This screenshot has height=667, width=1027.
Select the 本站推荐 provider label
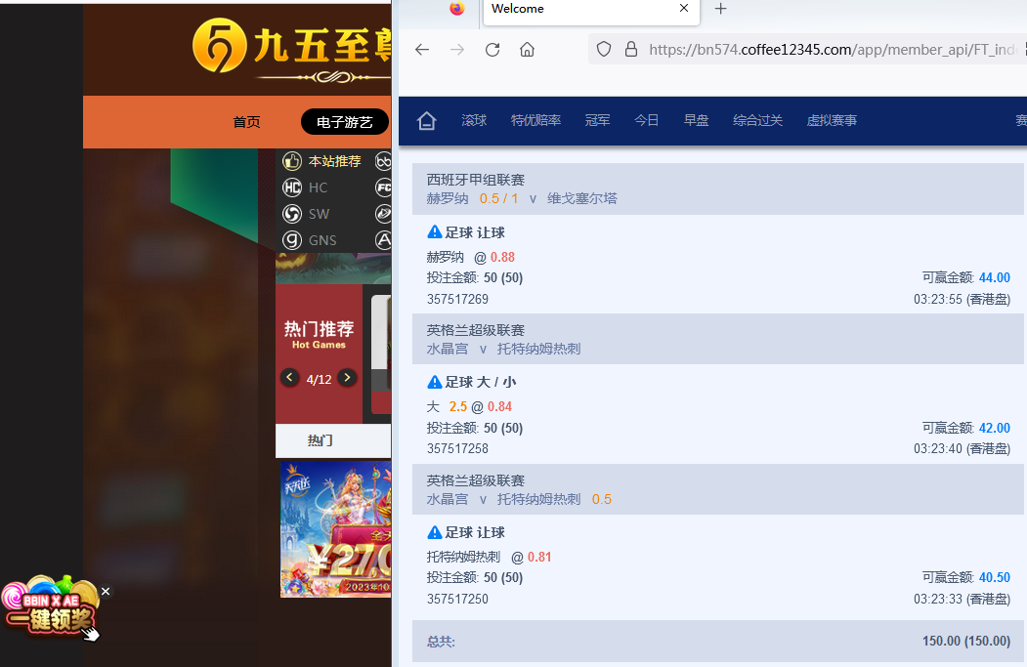[335, 161]
